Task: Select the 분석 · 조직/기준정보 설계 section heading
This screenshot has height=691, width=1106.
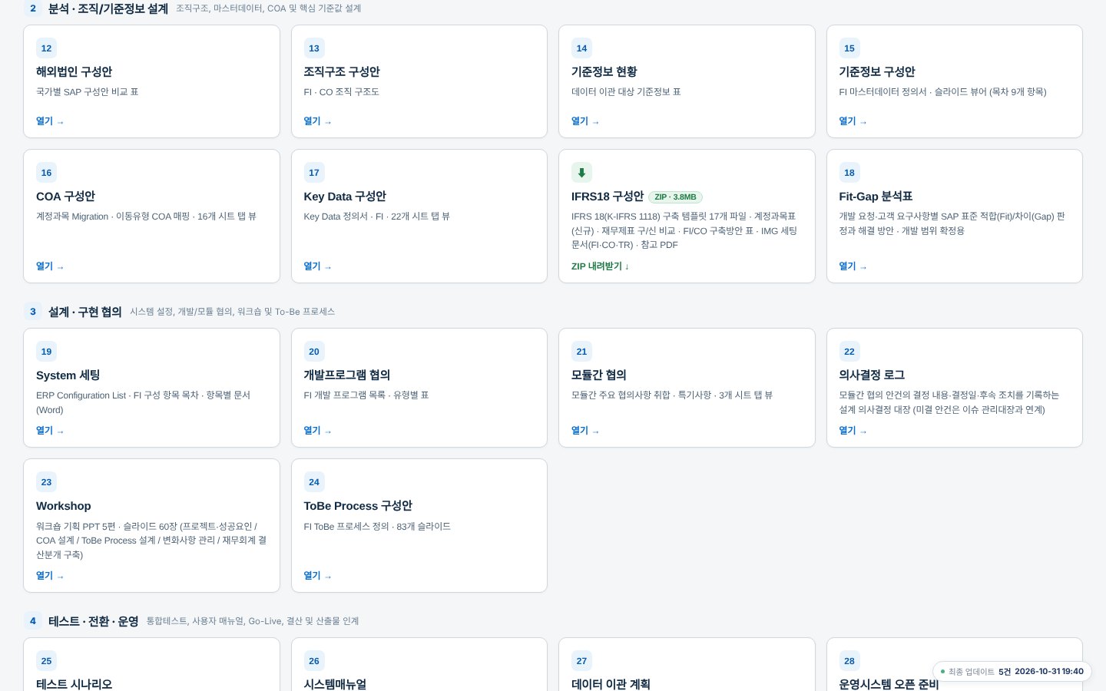Action: click(x=108, y=8)
